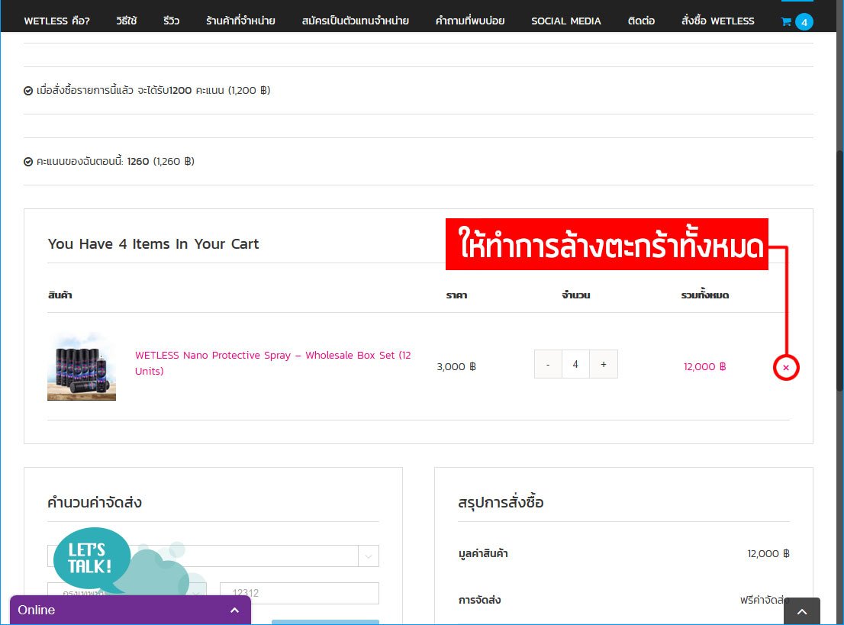
Task: Click the postal code field 12312
Action: coord(299,593)
